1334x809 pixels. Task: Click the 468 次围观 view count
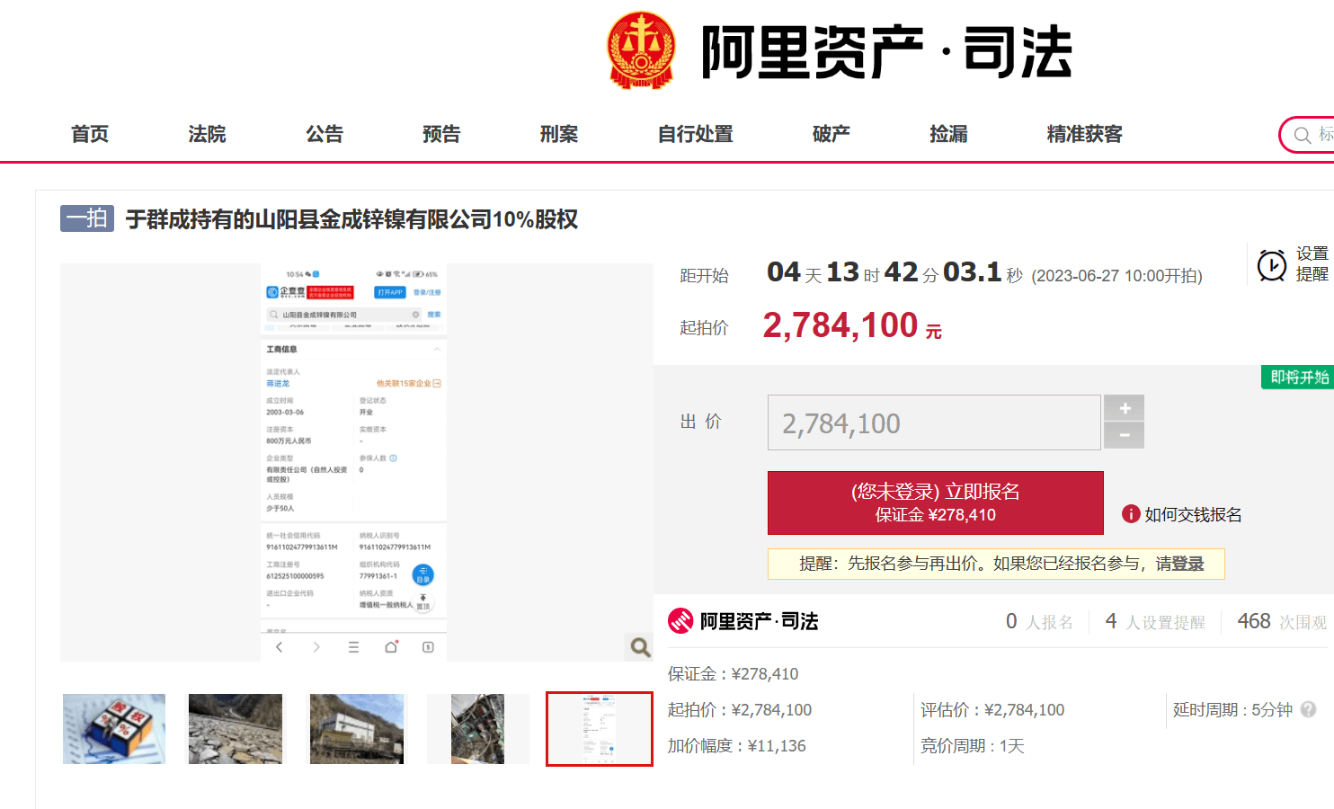click(1282, 621)
